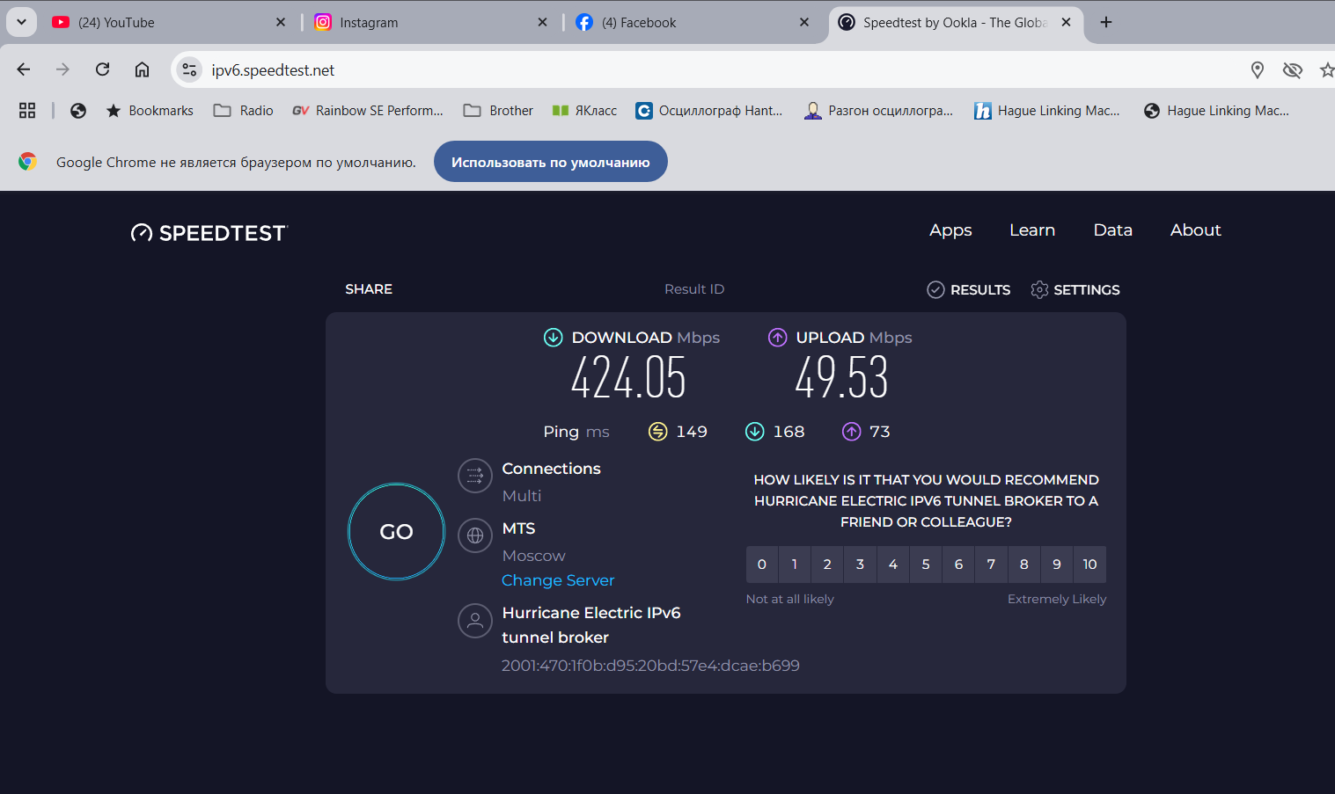Click the Connections icon
This screenshot has height=794, width=1335.
coord(475,476)
